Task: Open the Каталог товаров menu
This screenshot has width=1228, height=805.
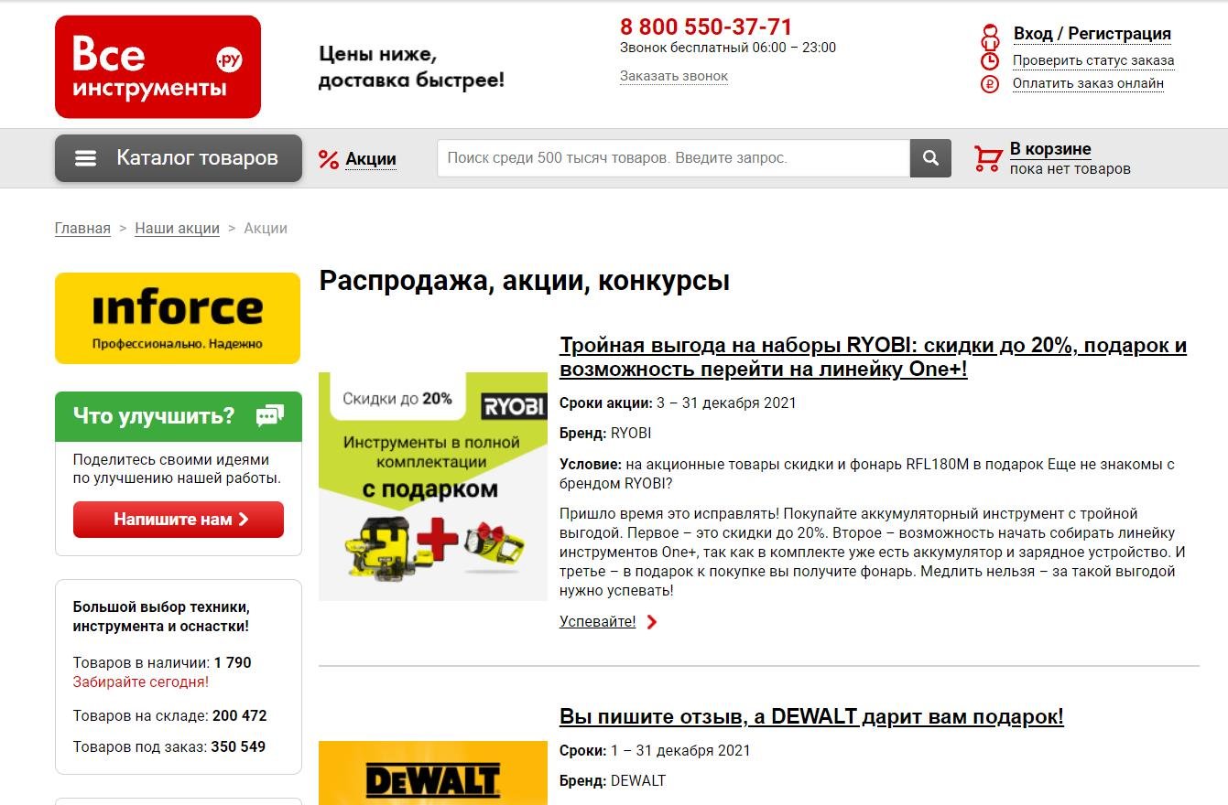Action: point(179,158)
